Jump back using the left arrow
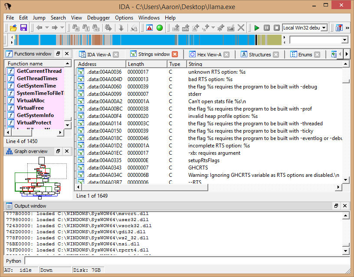354x277 pixels. click(x=39, y=28)
